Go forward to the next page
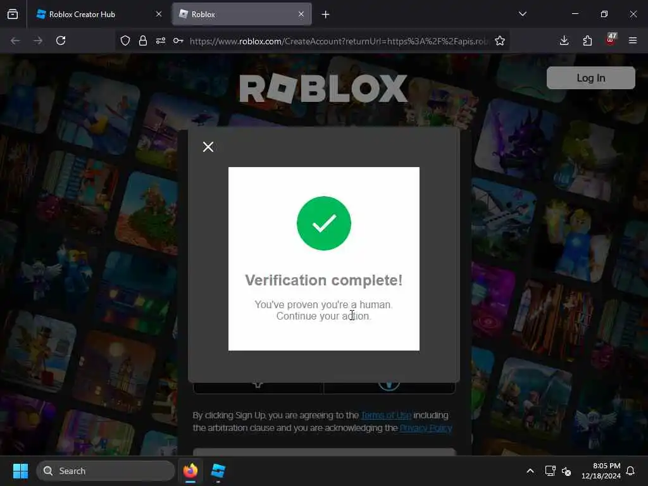Image resolution: width=648 pixels, height=486 pixels. (x=38, y=40)
